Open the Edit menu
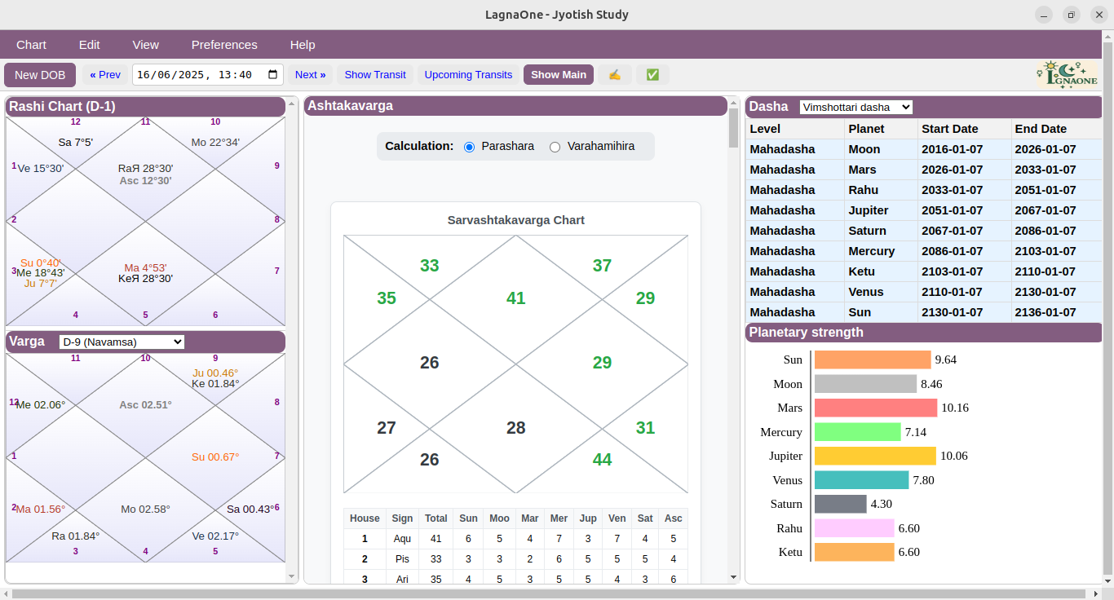The image size is (1114, 600). (90, 45)
